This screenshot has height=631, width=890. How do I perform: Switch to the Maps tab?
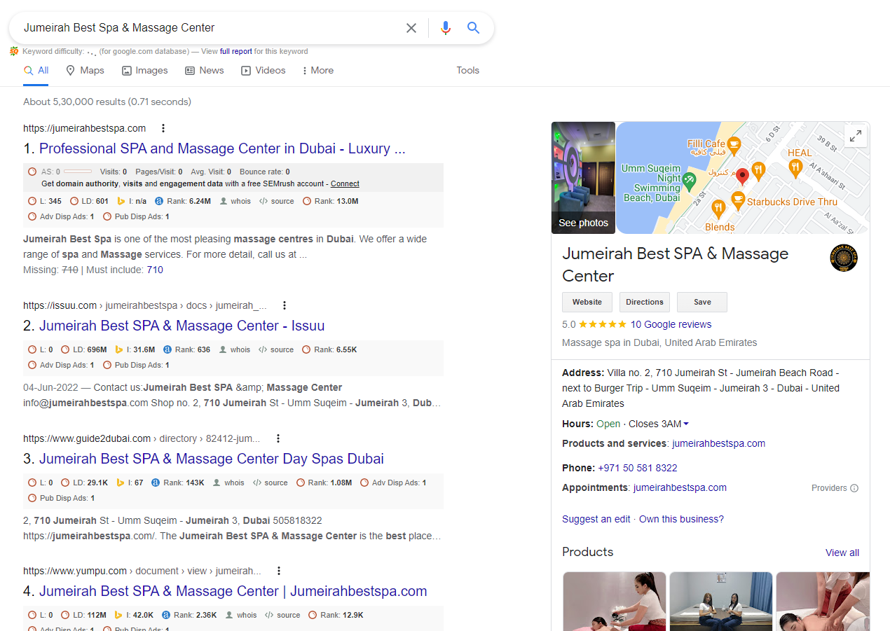(85, 70)
